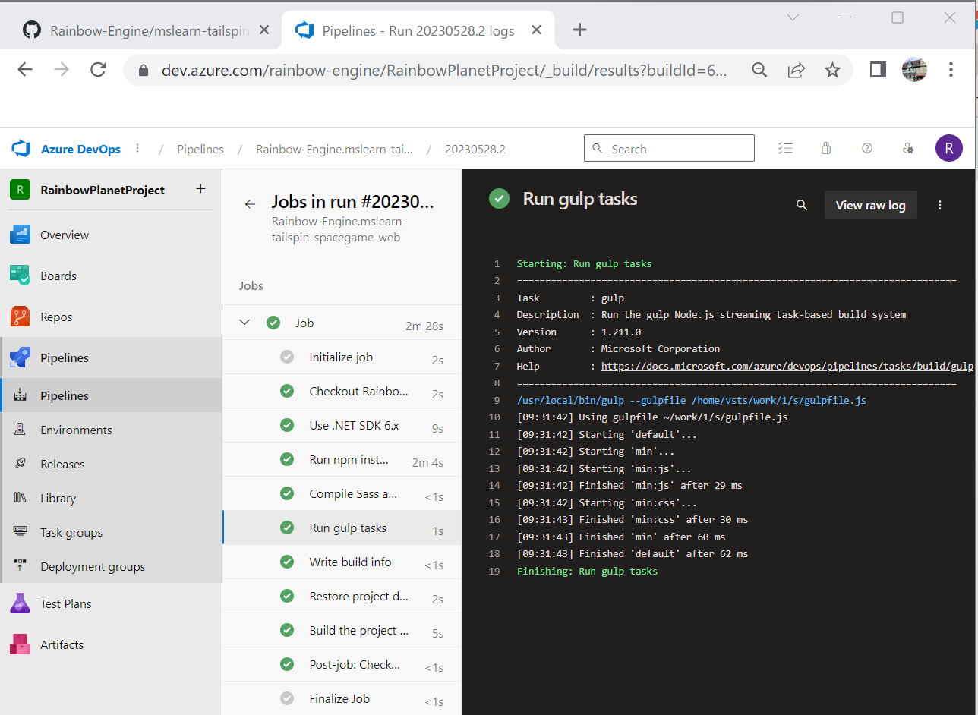Open the R user avatar menu
The image size is (978, 715).
click(x=949, y=148)
